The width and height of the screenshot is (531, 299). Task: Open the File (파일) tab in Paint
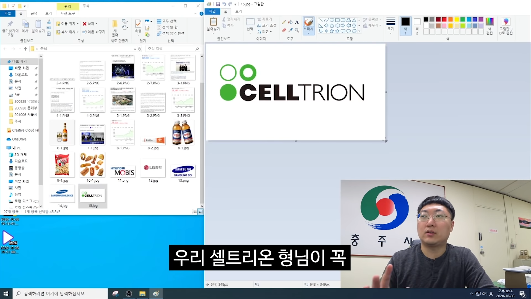(212, 11)
